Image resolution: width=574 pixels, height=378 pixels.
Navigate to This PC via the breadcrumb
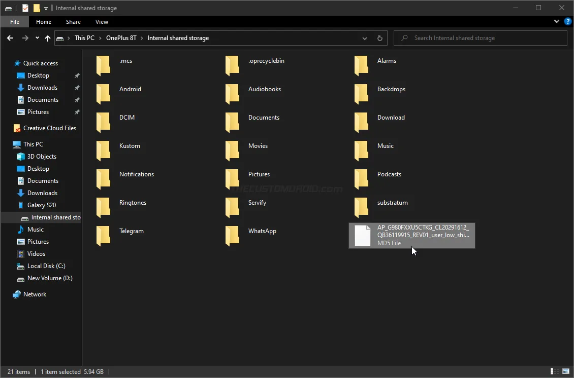pos(85,37)
